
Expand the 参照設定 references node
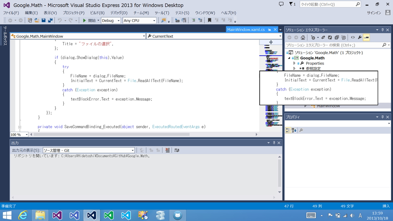[294, 68]
